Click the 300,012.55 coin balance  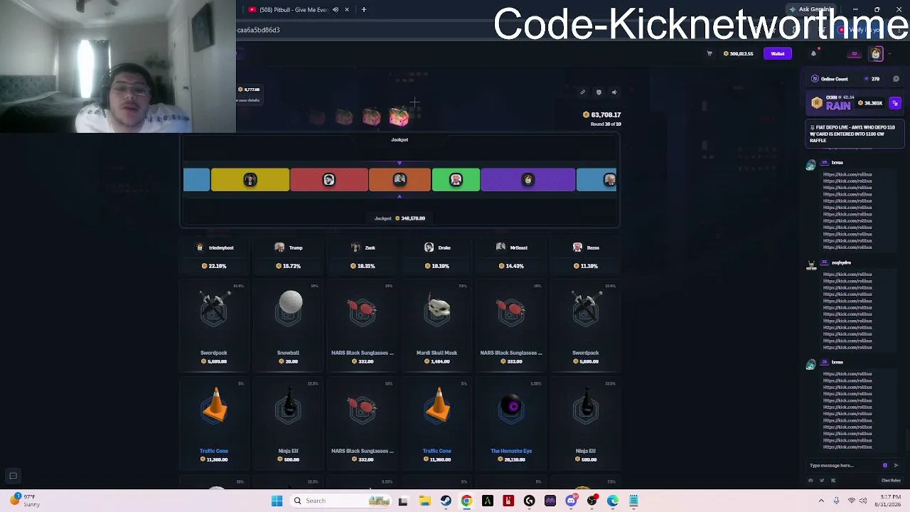coord(738,53)
